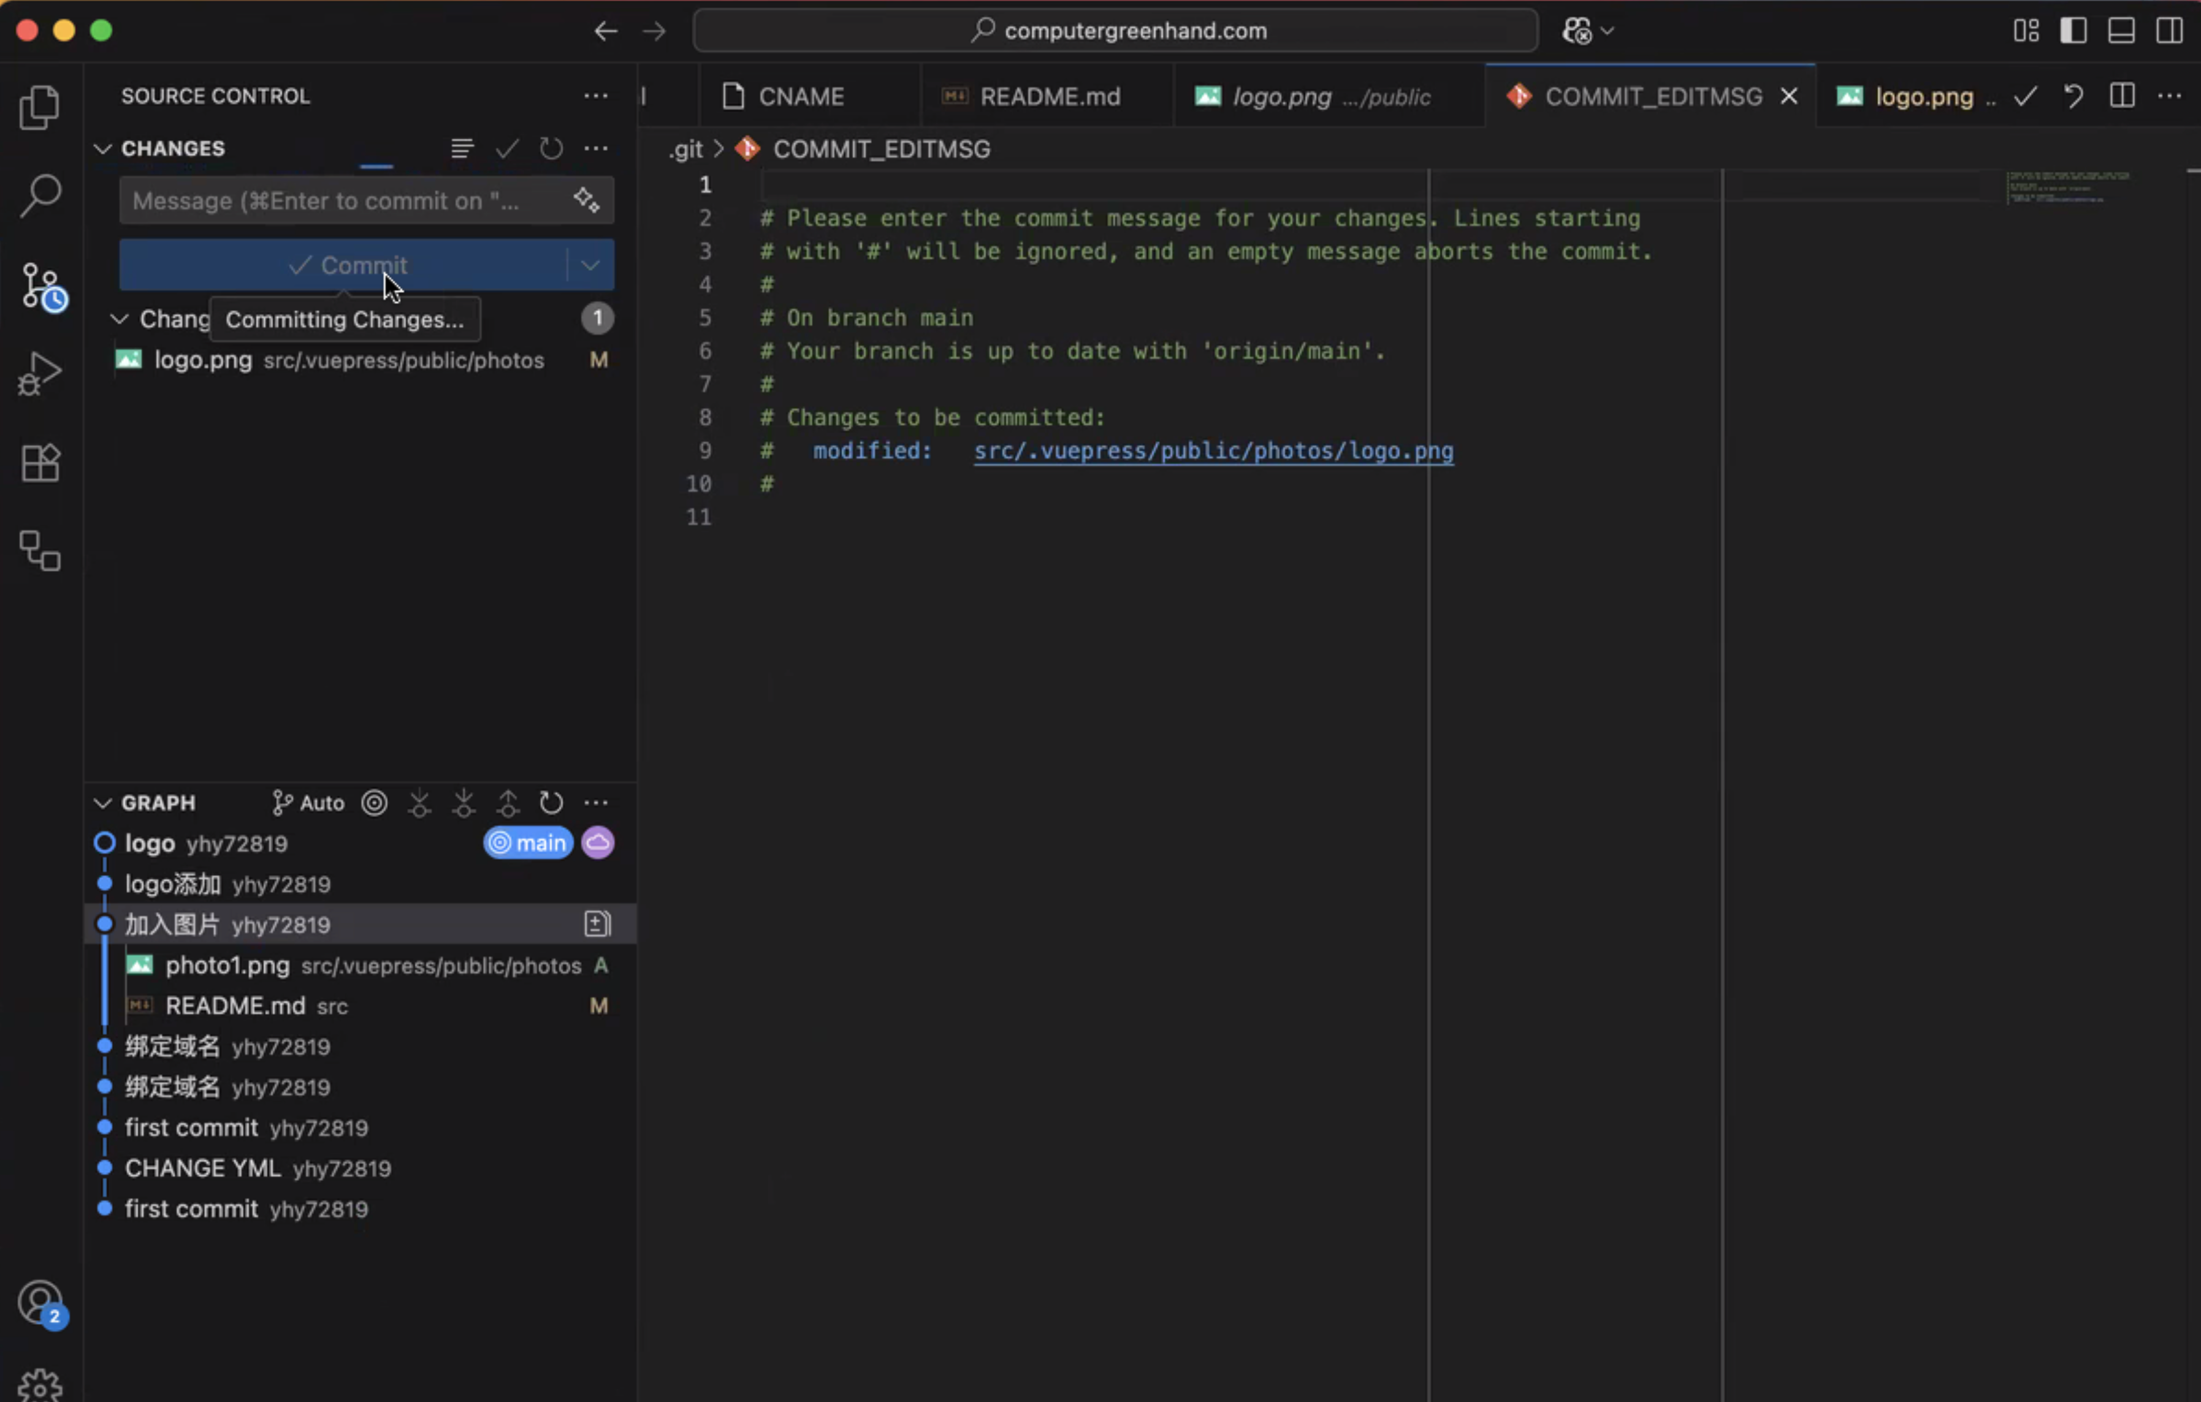
Task: Open the Copilot chat icon in title bar
Action: pyautogui.click(x=1577, y=31)
